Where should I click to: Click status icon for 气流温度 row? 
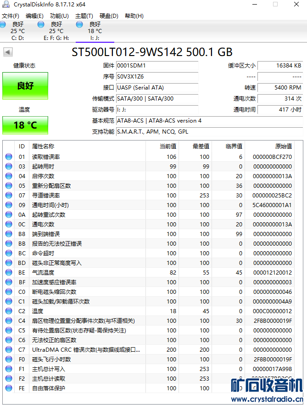(9, 272)
